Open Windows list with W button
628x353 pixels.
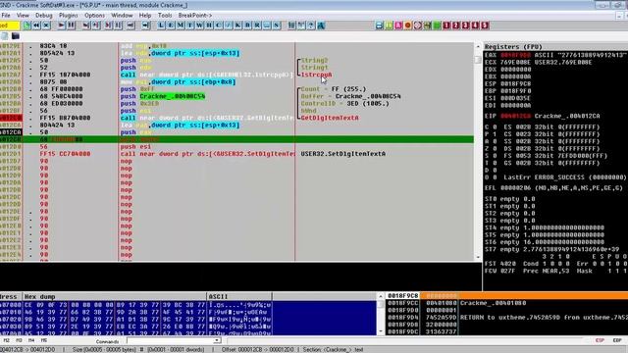(x=199, y=25)
